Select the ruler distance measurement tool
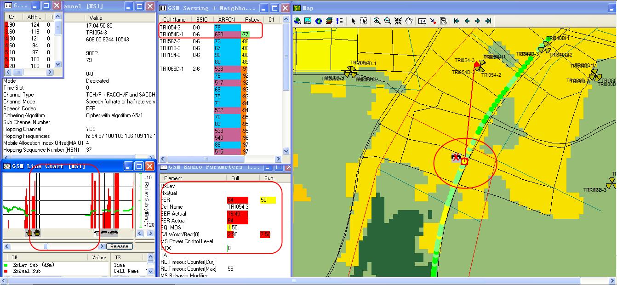This screenshot has height=285, width=617. click(x=422, y=21)
